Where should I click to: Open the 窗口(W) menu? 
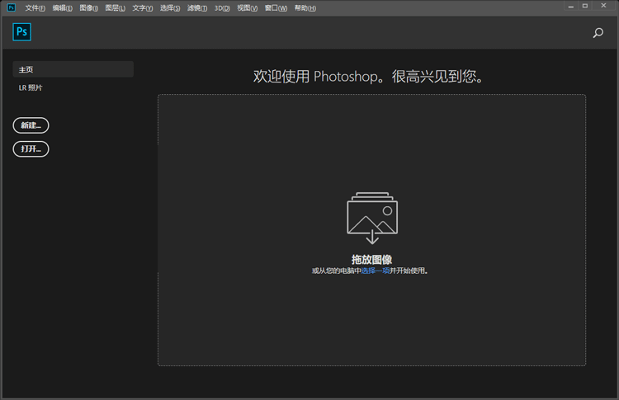[x=276, y=8]
